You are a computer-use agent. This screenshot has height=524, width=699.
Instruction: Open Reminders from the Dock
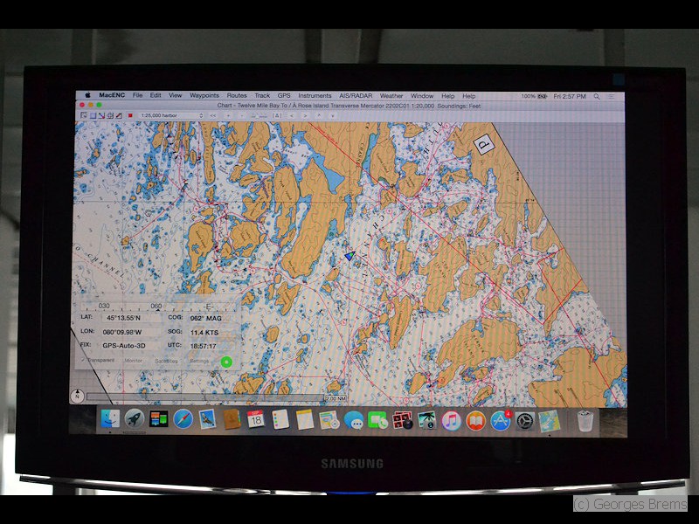coord(280,420)
